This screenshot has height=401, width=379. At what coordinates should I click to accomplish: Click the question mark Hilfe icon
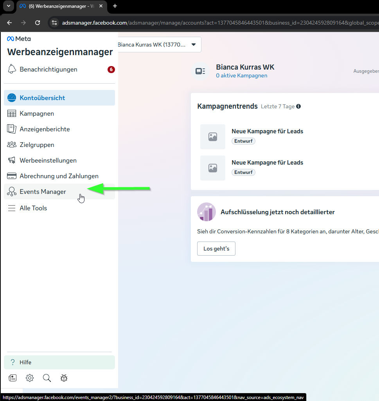pos(13,362)
